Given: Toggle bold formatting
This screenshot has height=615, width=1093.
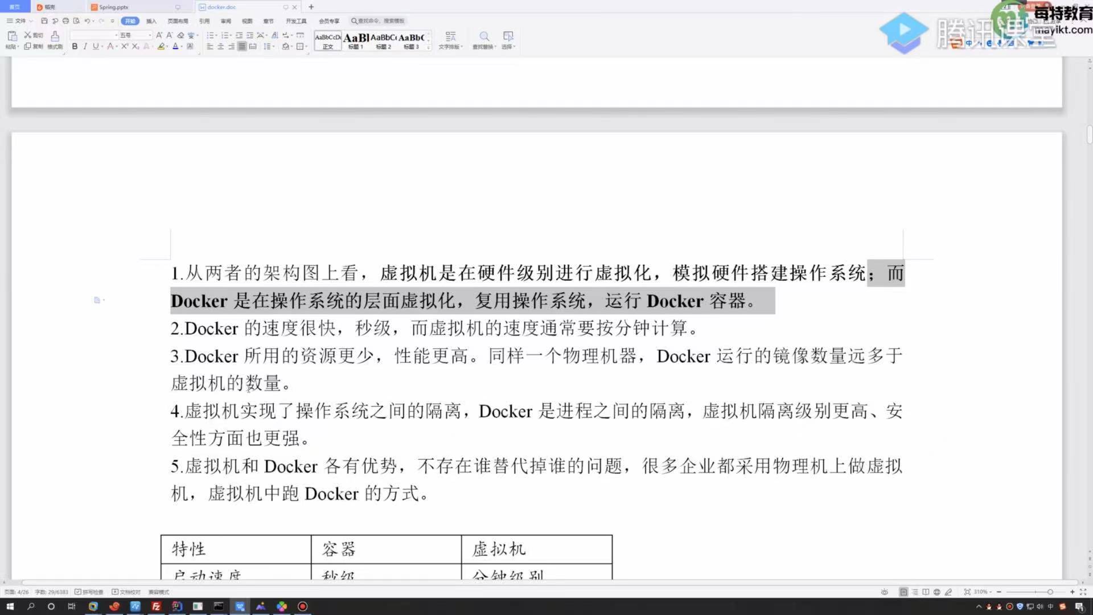Looking at the screenshot, I should pyautogui.click(x=75, y=46).
